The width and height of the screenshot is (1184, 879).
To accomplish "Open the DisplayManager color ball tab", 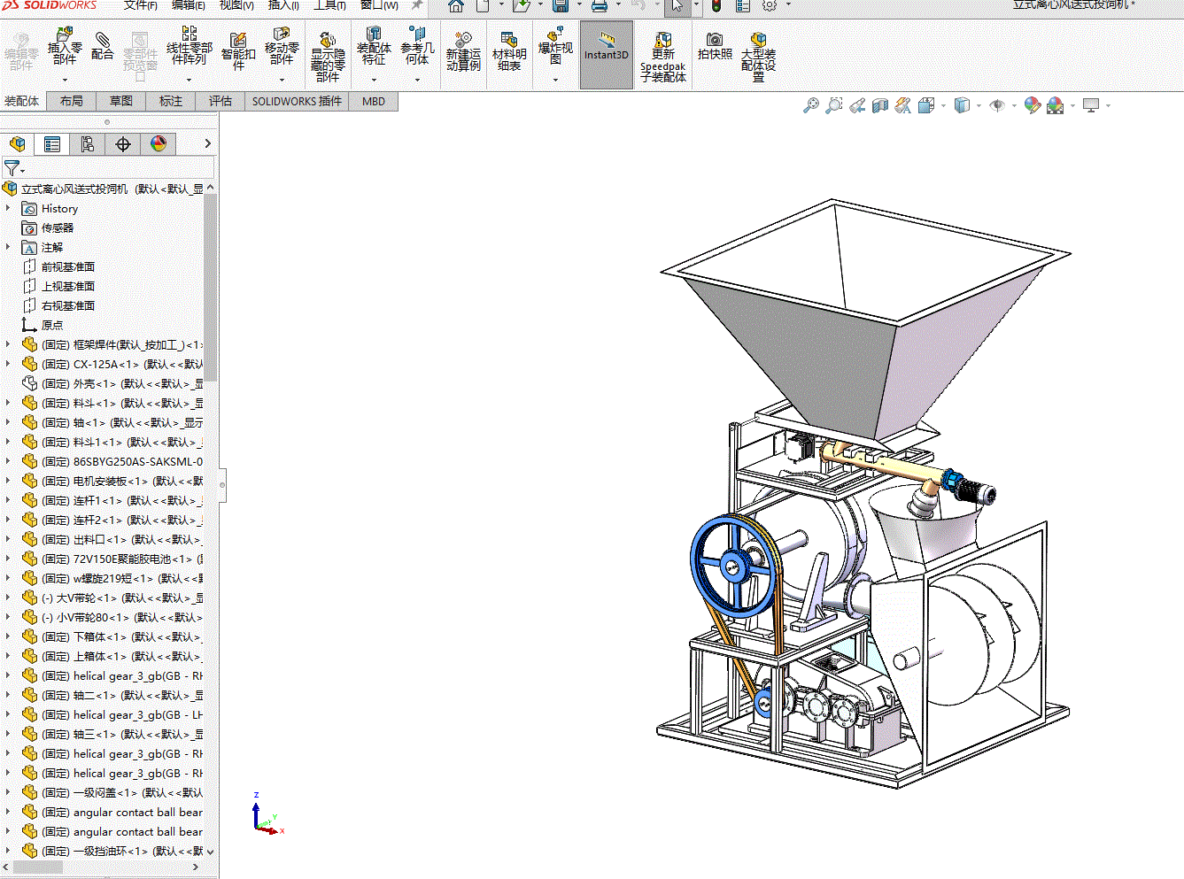I will [x=159, y=144].
